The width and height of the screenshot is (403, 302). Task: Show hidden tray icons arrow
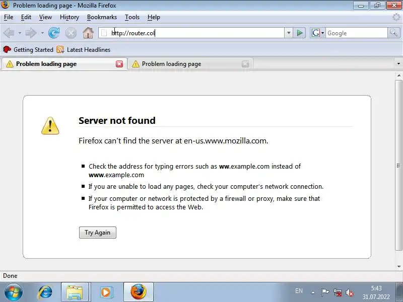[313, 292]
